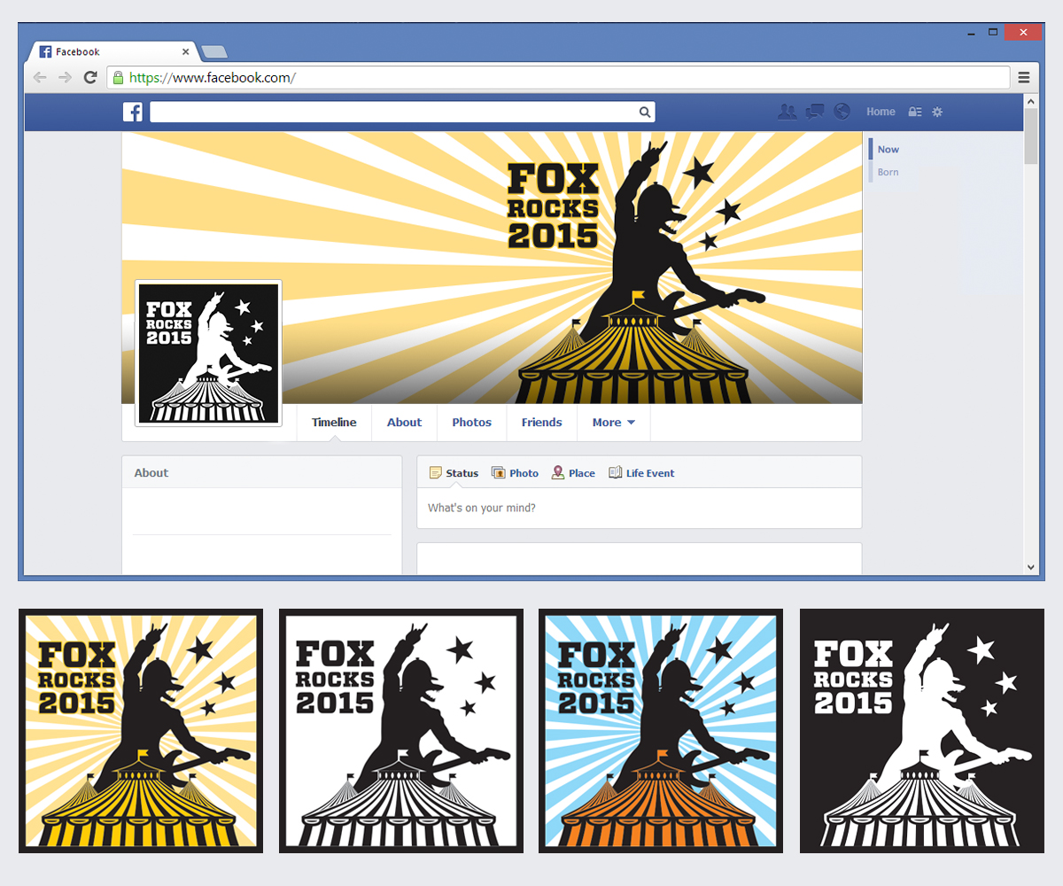Select the black inverted logo variant

tap(922, 731)
